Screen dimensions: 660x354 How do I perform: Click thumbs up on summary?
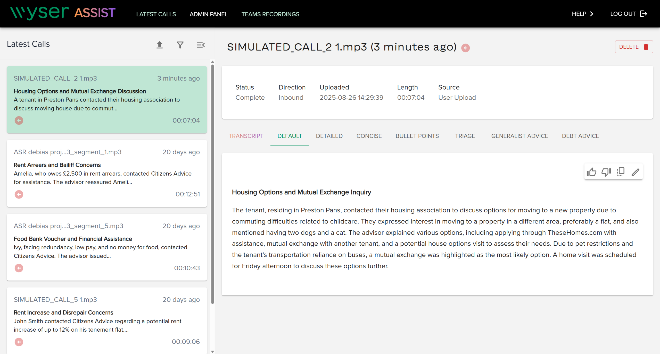(591, 172)
